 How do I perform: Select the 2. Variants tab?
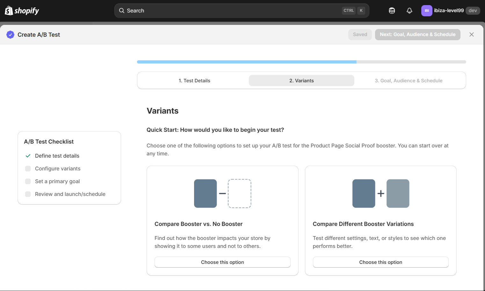[x=301, y=81]
